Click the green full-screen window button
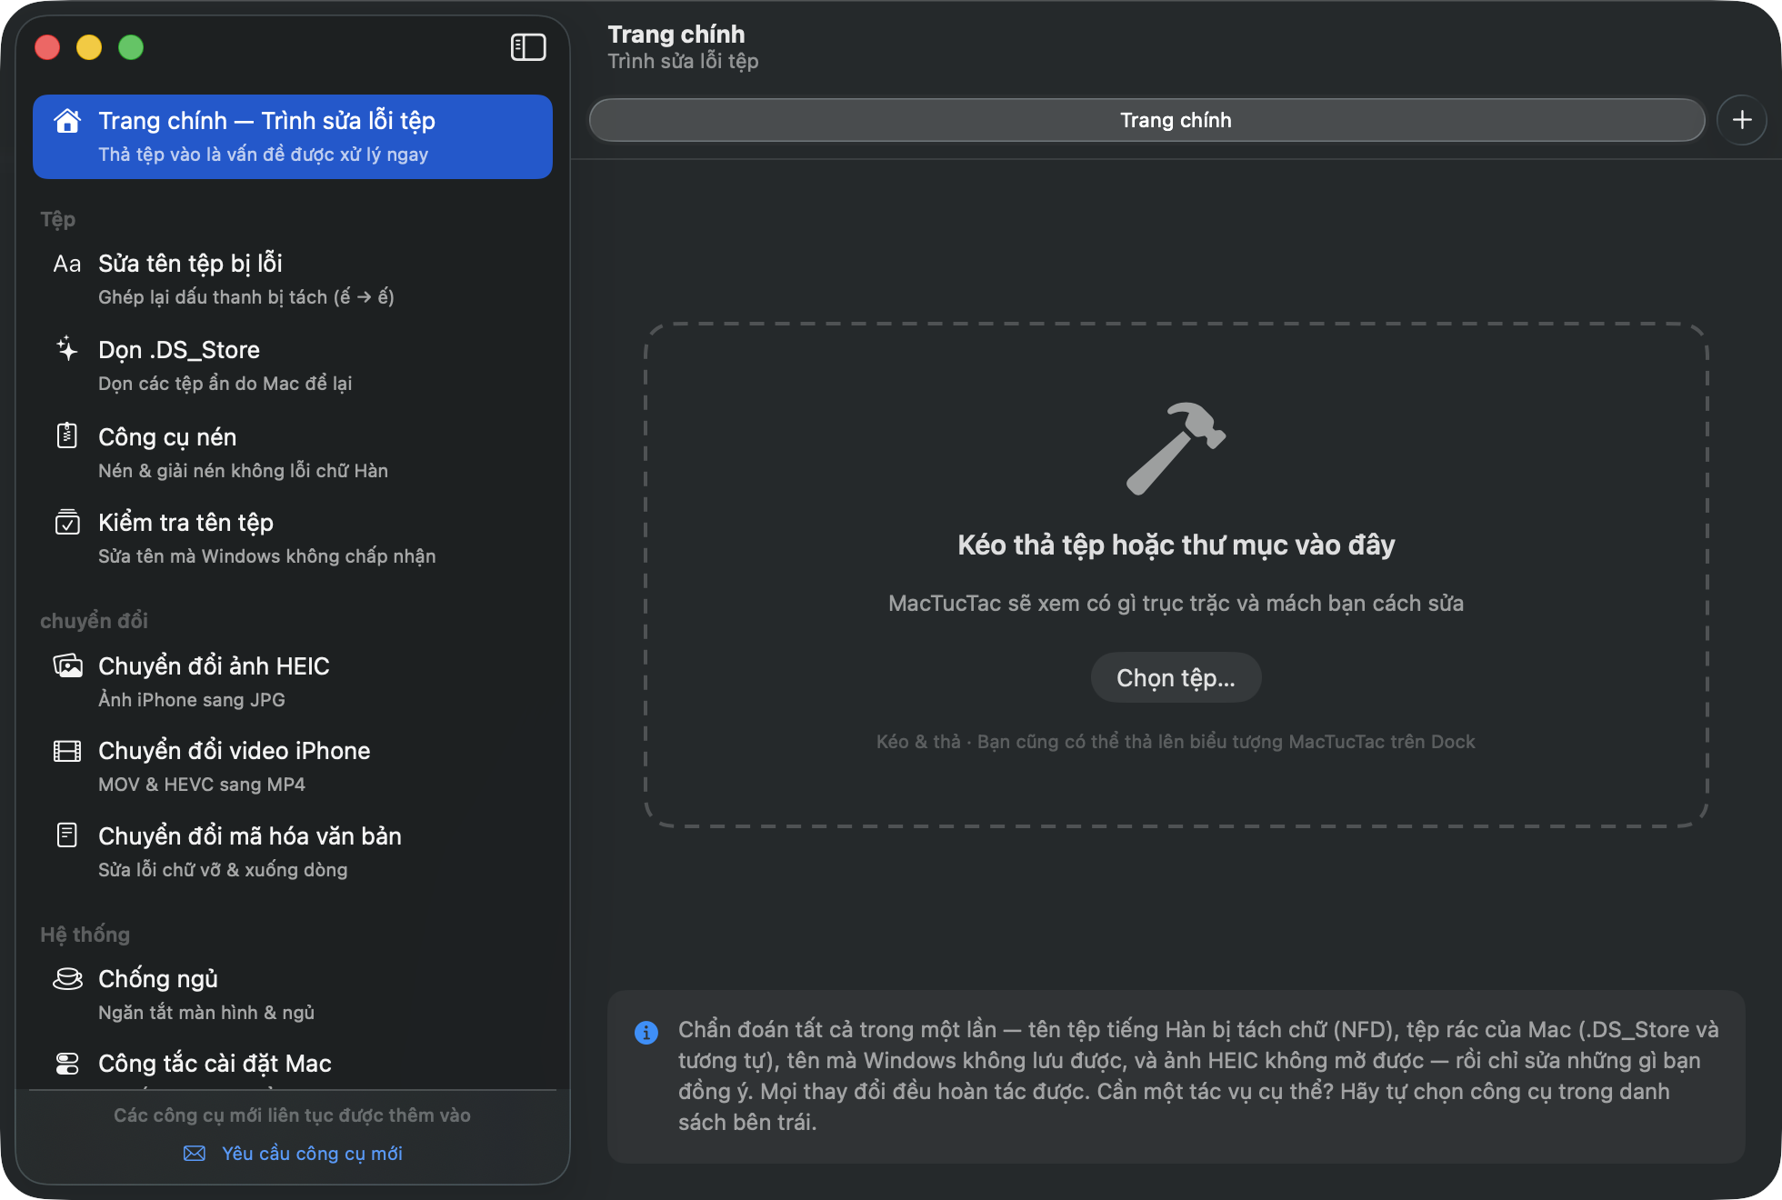1782x1200 pixels. point(131,47)
